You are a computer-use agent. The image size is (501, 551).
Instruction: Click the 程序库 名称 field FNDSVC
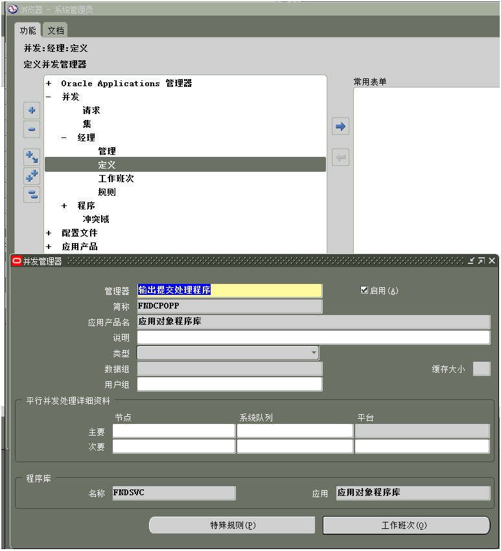point(174,493)
